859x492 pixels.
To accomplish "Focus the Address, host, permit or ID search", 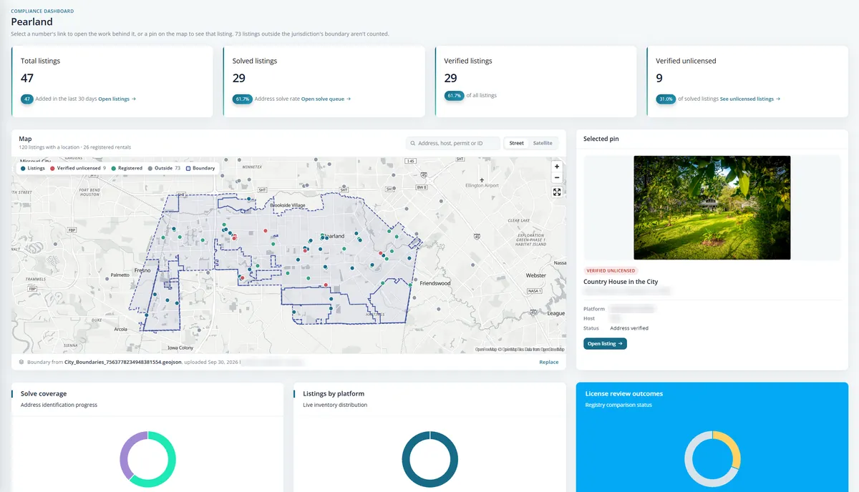I will [x=453, y=143].
